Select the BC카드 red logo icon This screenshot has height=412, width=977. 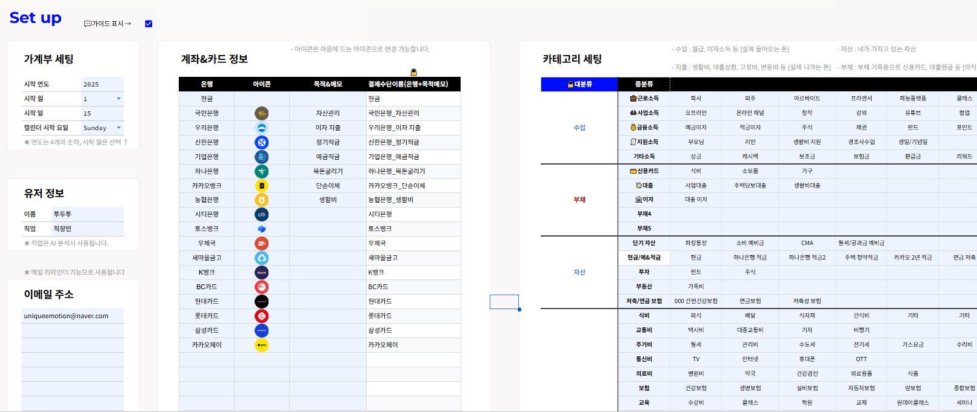262,287
